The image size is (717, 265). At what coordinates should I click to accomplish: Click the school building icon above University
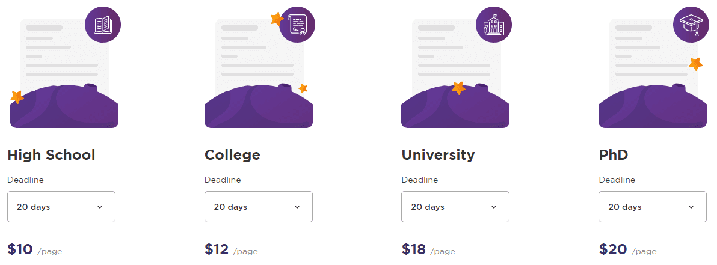click(494, 25)
